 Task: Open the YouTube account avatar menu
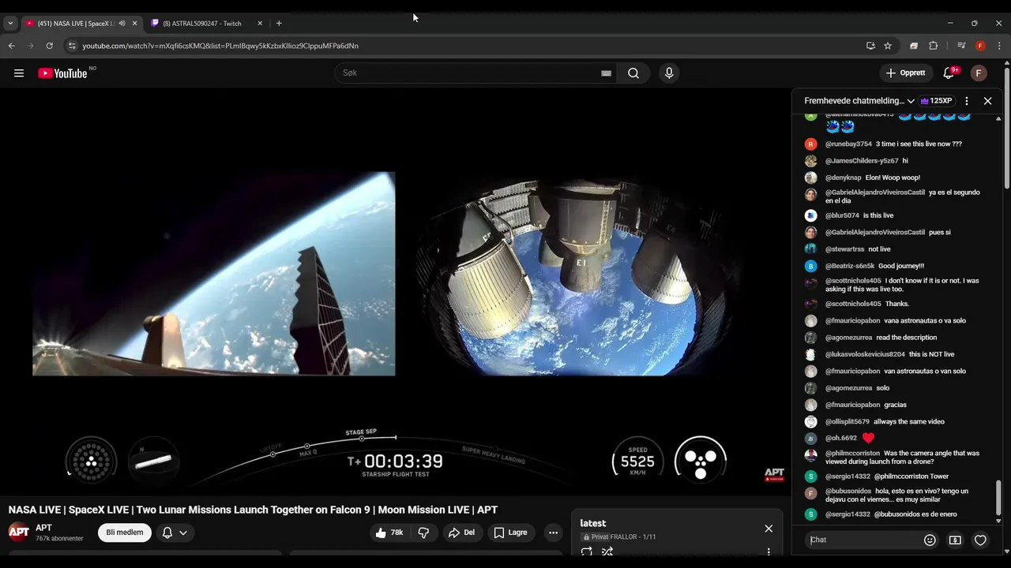pos(979,73)
